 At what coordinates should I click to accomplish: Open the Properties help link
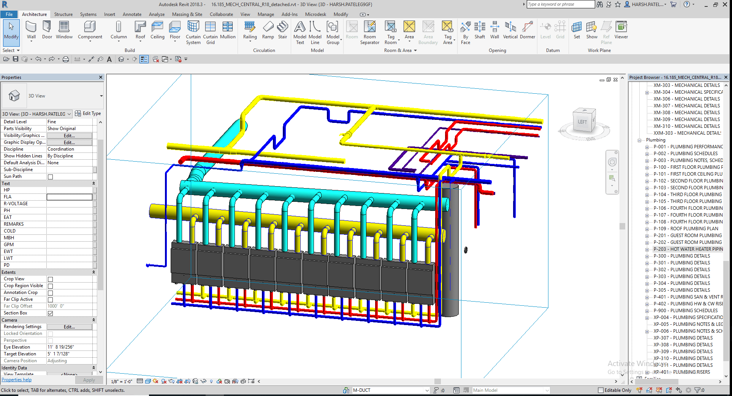[16, 379]
